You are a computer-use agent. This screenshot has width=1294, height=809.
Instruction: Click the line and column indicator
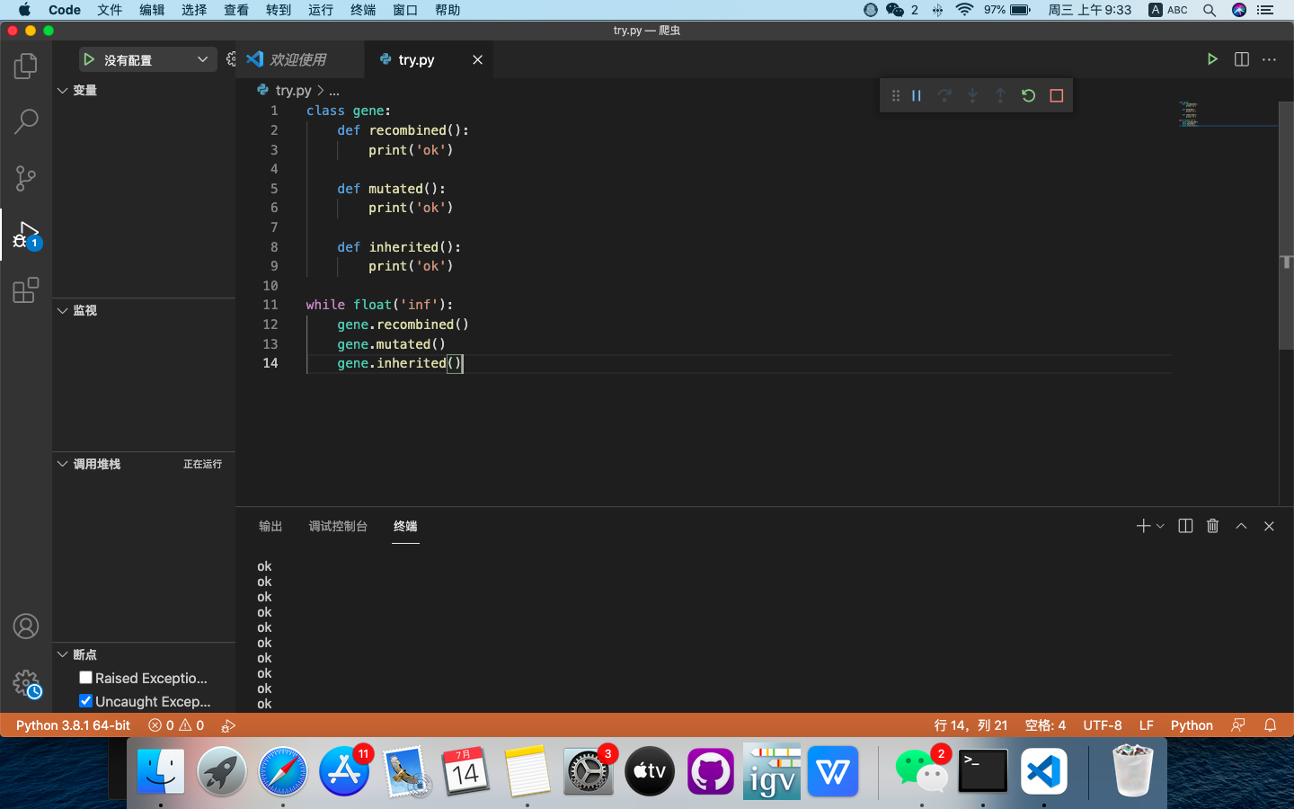click(x=970, y=725)
